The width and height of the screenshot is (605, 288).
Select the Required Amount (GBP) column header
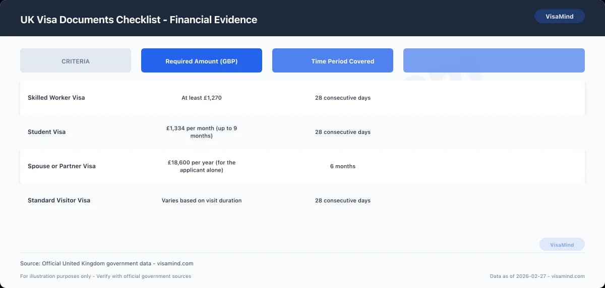[202, 60]
